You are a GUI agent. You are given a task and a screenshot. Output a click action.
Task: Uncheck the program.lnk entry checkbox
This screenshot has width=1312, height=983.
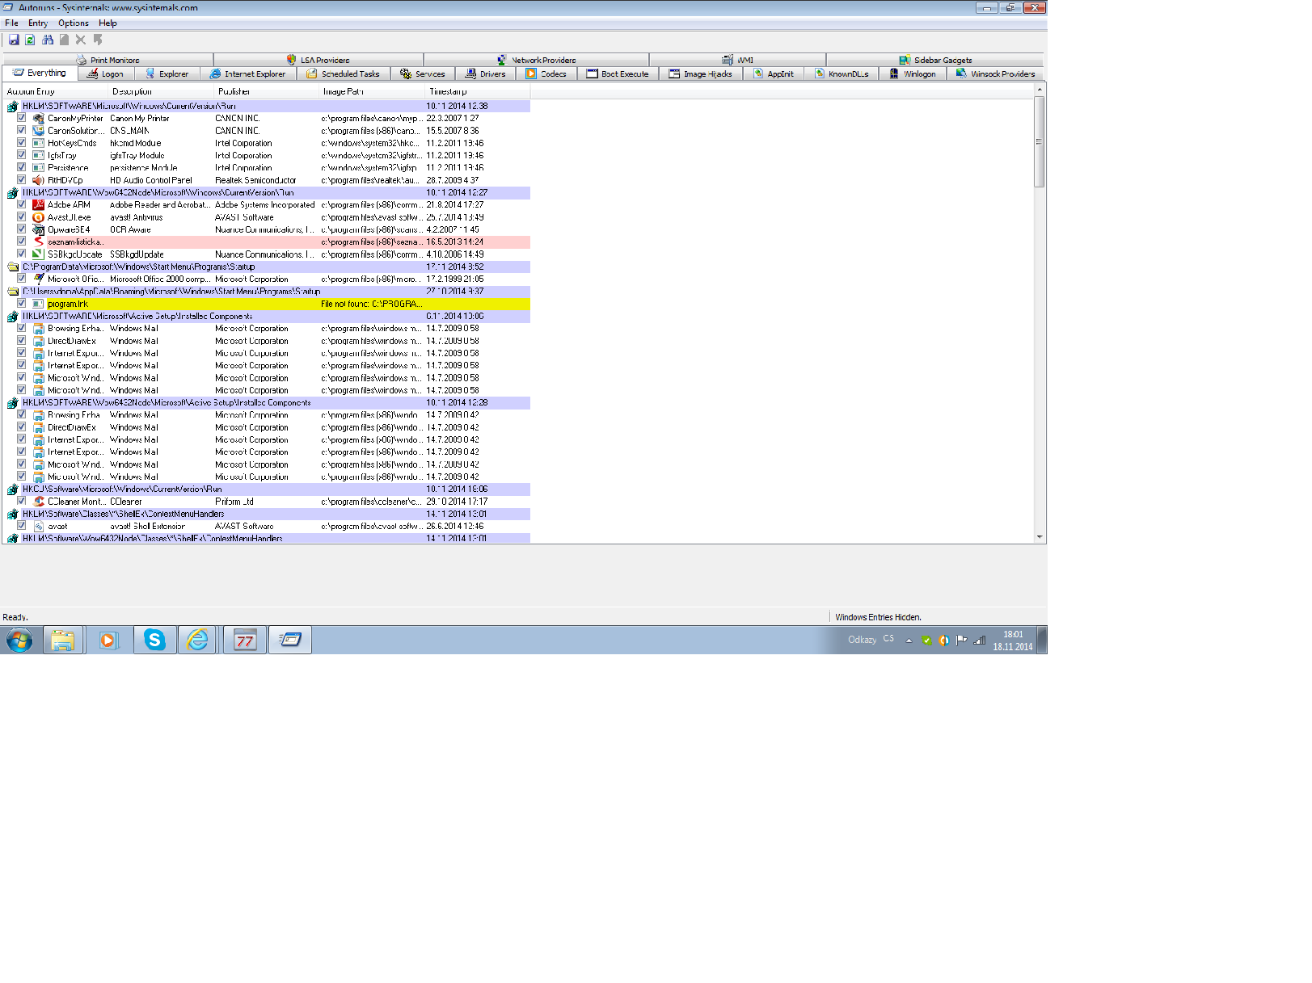click(x=22, y=304)
